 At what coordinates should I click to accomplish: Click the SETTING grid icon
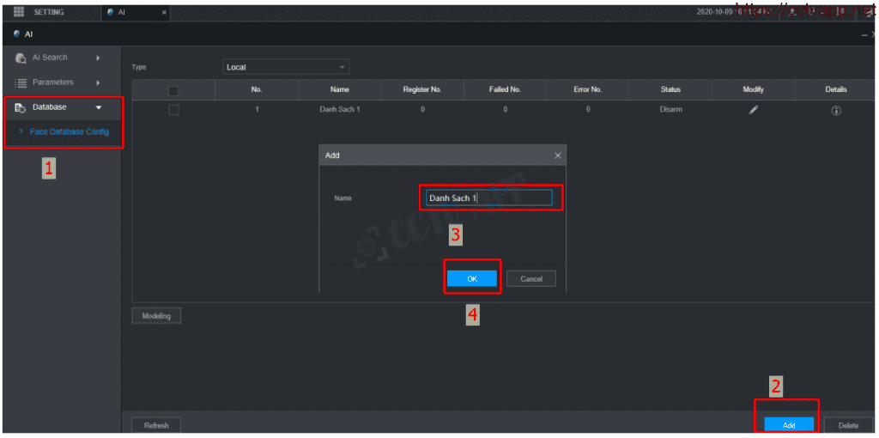[x=19, y=11]
